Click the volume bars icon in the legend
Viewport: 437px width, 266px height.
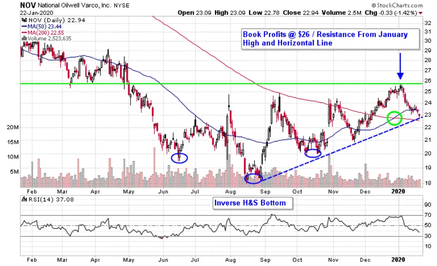tap(24, 39)
